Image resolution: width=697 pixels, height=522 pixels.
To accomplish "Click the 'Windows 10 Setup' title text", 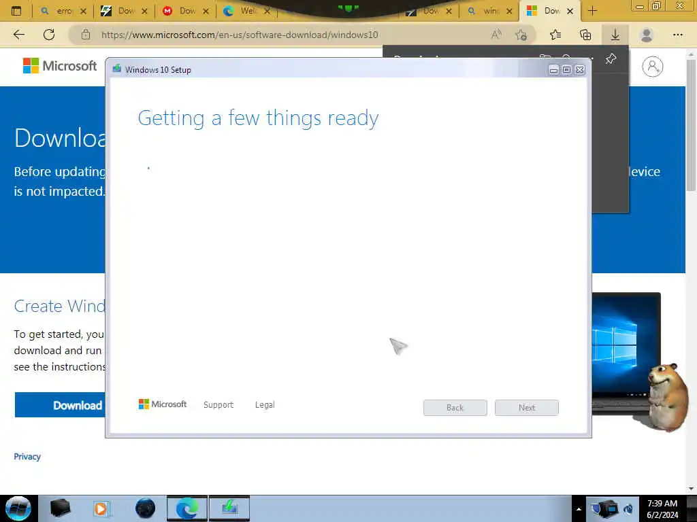I will (x=158, y=70).
